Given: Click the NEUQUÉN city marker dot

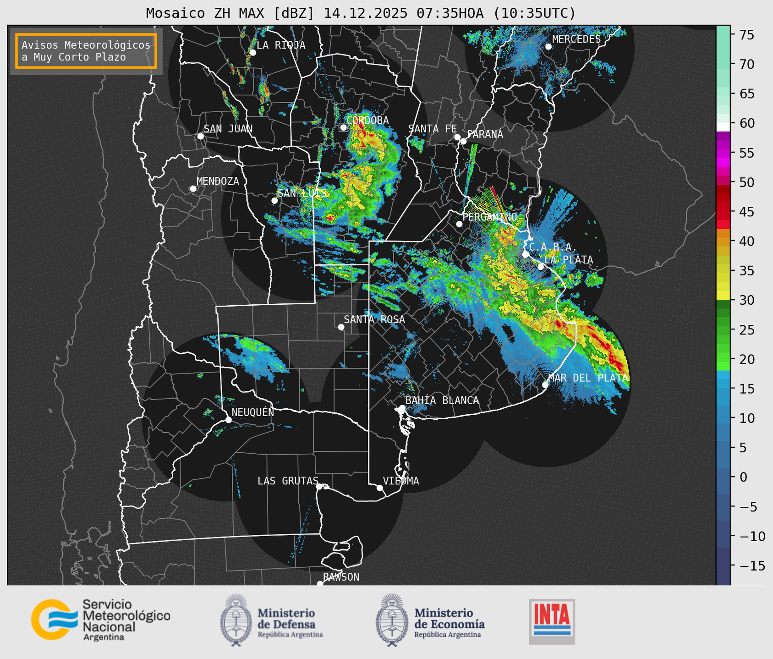Looking at the screenshot, I should point(228,420).
